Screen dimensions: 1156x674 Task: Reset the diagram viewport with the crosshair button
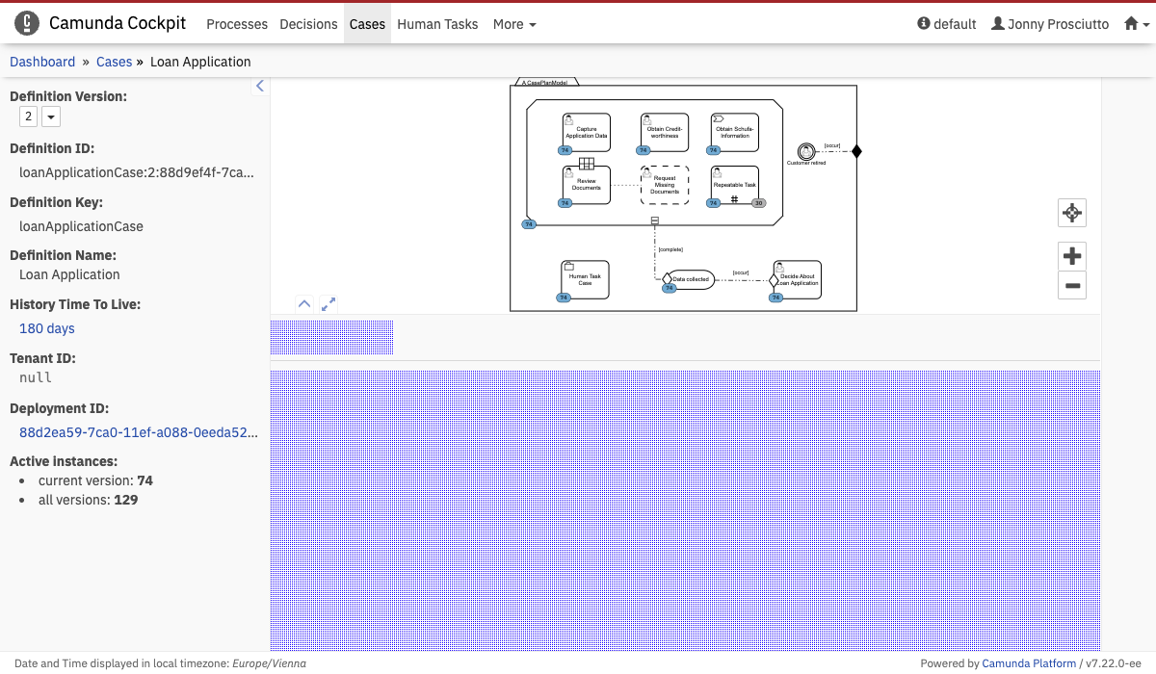(1071, 213)
